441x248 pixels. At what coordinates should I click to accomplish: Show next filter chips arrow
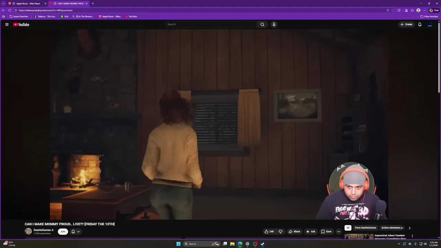(409, 228)
